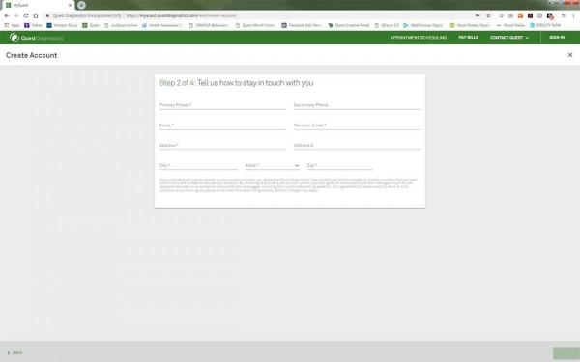Click the Primary Phone input field
The height and width of the screenshot is (362, 580).
[x=222, y=105]
